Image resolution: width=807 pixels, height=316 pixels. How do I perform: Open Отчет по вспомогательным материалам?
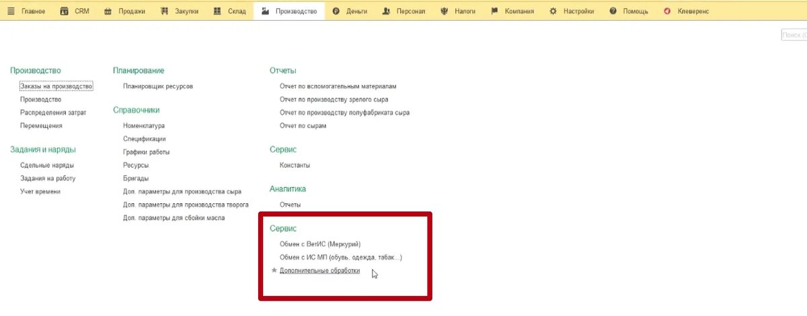(338, 86)
